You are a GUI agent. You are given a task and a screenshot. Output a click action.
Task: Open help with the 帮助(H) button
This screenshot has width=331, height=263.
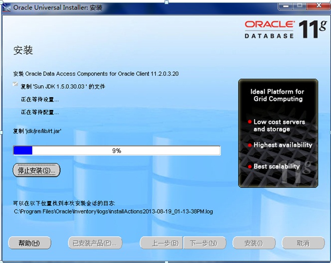tap(29, 243)
